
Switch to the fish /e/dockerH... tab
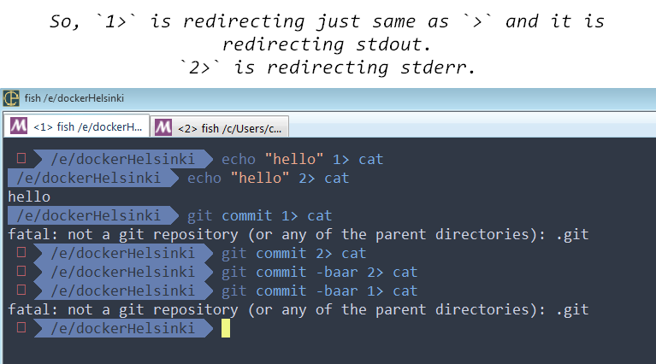coord(76,126)
